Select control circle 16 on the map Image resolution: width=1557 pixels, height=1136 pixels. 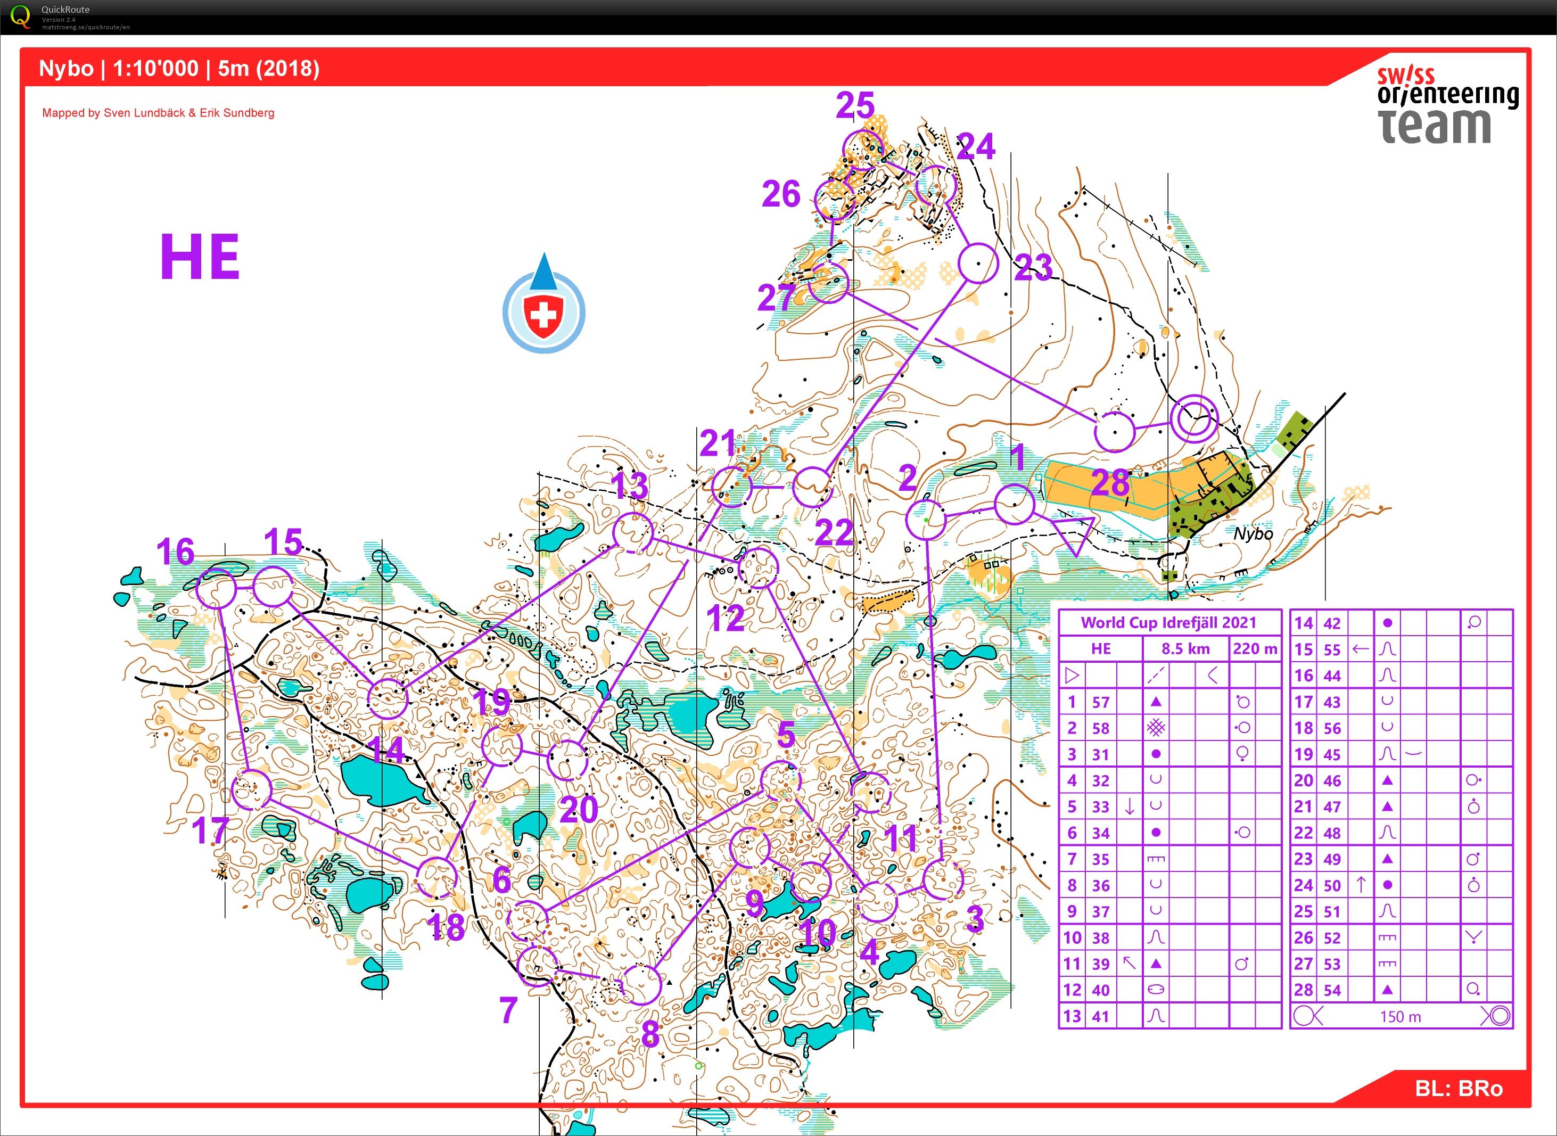point(217,589)
